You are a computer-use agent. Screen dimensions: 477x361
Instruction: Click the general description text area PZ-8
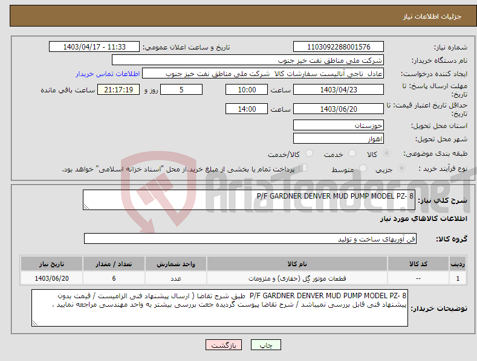[249, 200]
